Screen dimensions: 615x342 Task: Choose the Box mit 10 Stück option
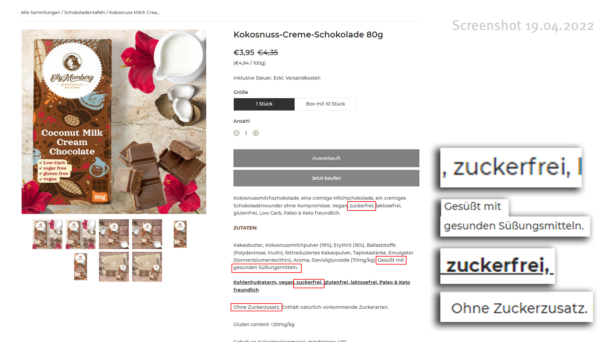coord(325,104)
